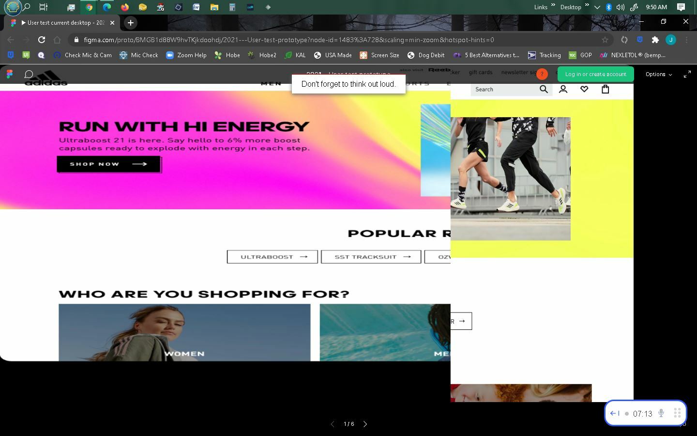Click the SST TRACKSUIT button
The image size is (697, 436).
371,257
